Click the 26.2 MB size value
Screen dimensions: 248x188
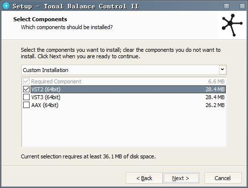coord(215,105)
